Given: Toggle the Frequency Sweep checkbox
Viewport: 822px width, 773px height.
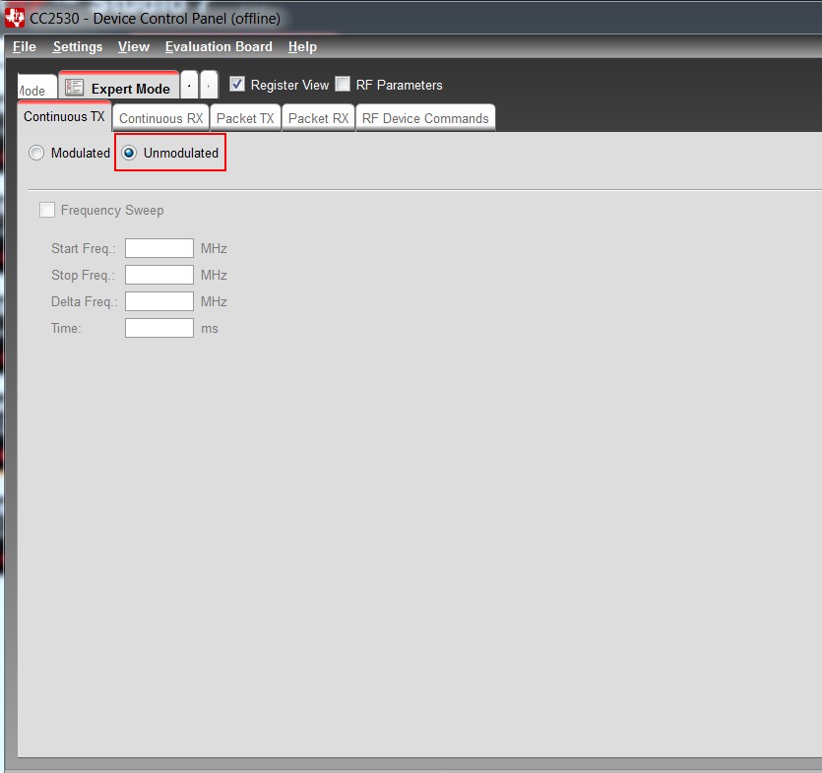Looking at the screenshot, I should (x=47, y=211).
